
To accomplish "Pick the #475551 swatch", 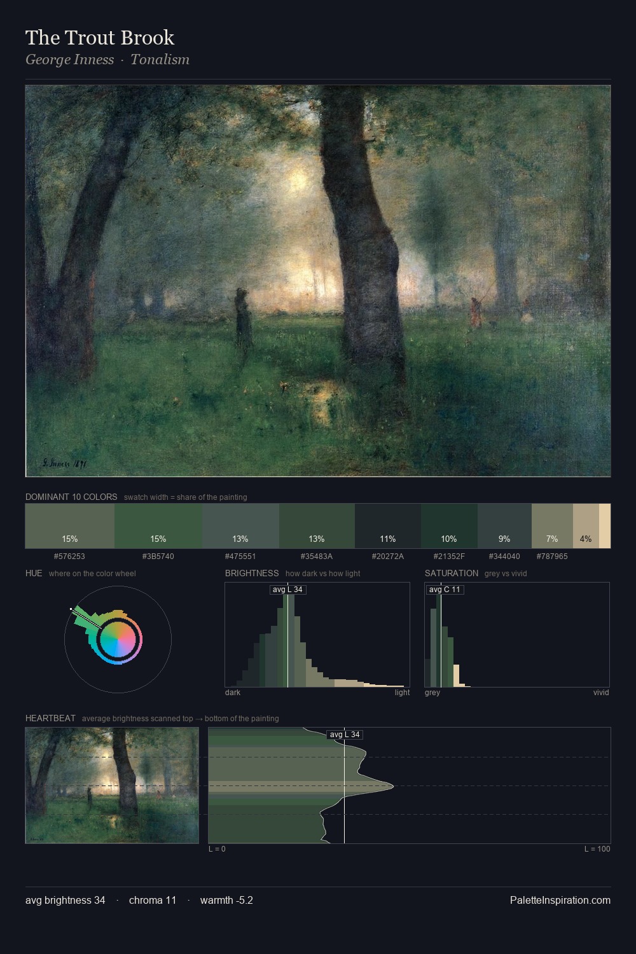I will click(x=240, y=526).
